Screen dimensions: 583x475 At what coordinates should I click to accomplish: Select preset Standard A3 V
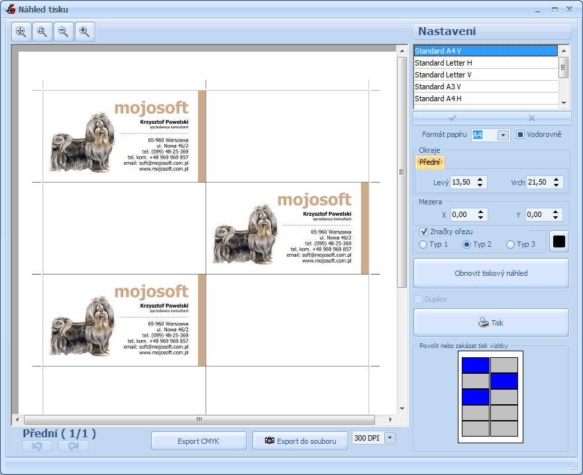click(486, 87)
